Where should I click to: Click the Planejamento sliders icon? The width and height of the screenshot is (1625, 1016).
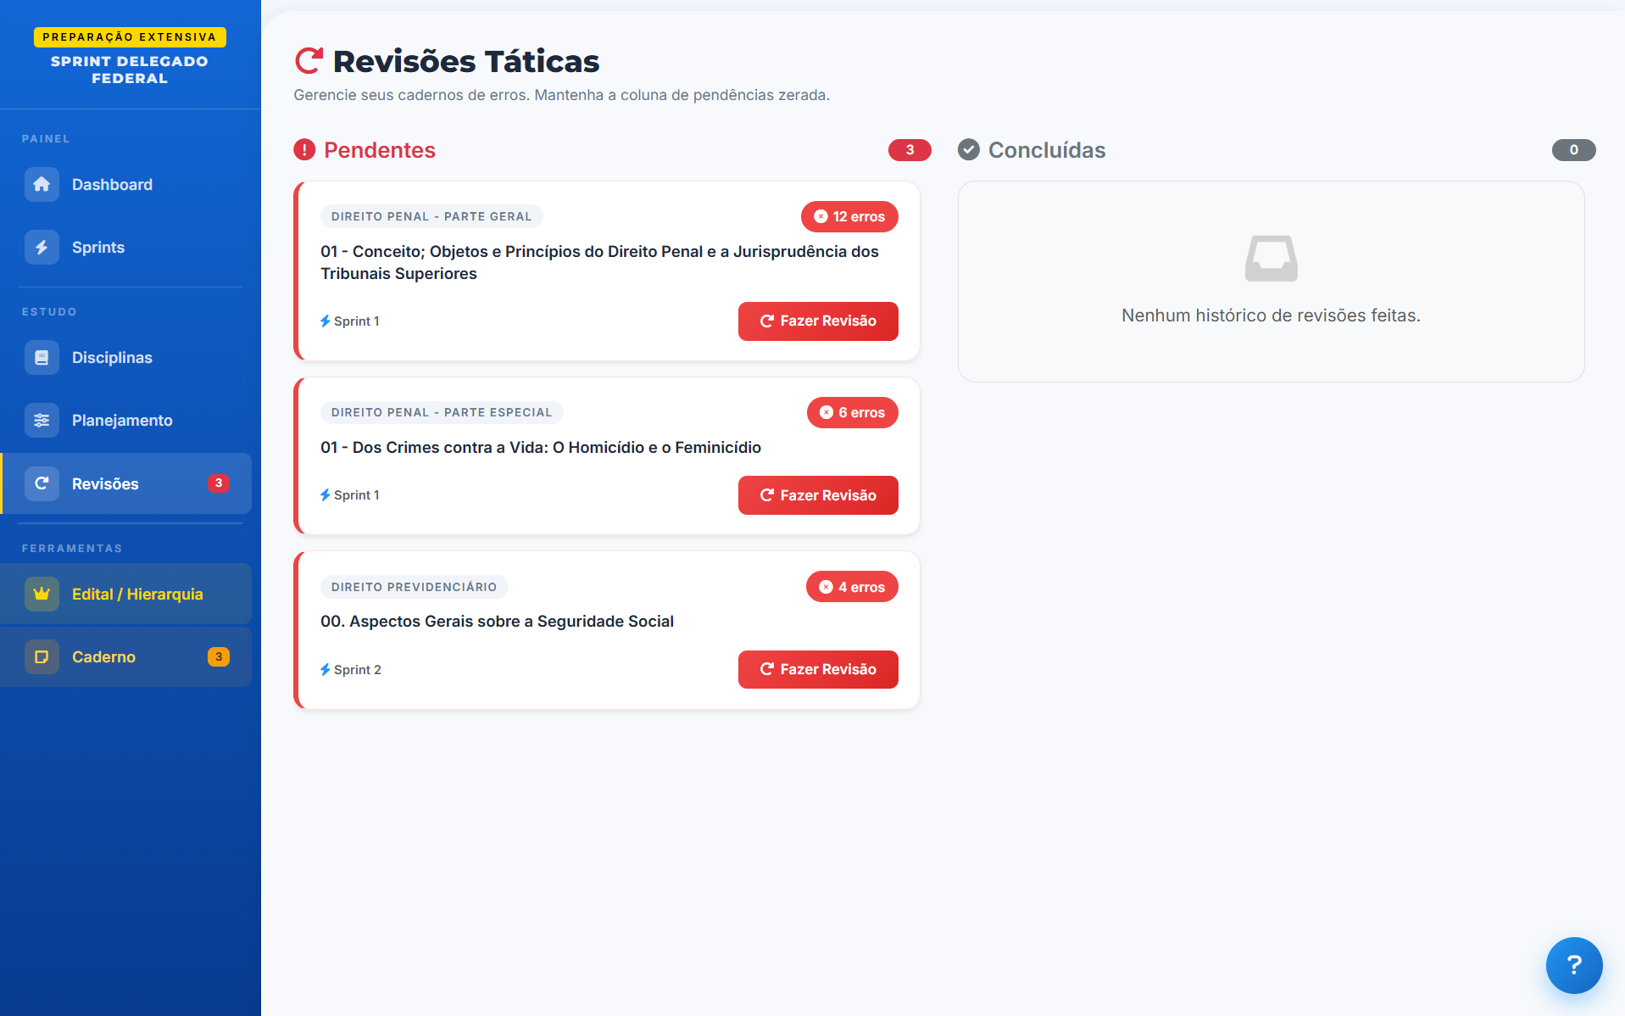coord(42,421)
